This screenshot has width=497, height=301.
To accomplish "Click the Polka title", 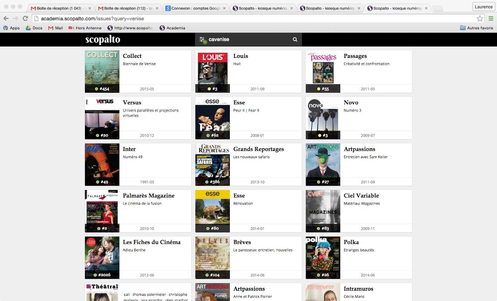I will tap(351, 242).
